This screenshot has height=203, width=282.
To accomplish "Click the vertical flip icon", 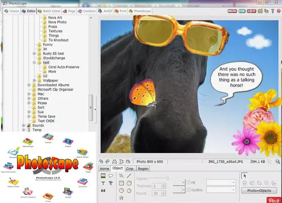I will click(x=121, y=161).
